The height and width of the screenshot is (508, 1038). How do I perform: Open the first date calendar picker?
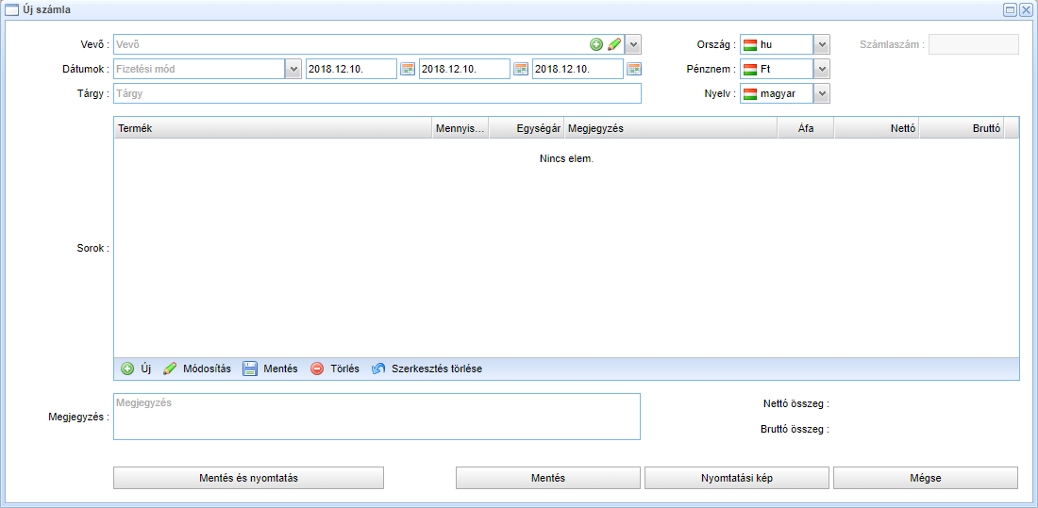(x=408, y=69)
